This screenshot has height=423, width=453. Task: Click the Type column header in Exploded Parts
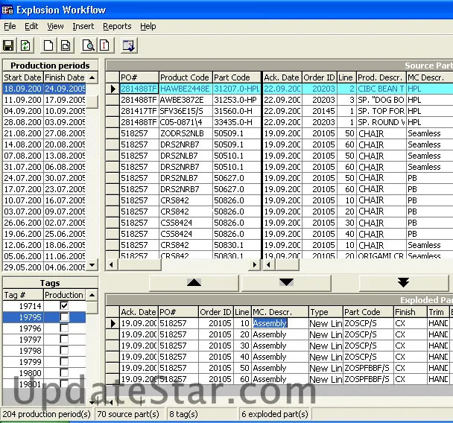(326, 312)
